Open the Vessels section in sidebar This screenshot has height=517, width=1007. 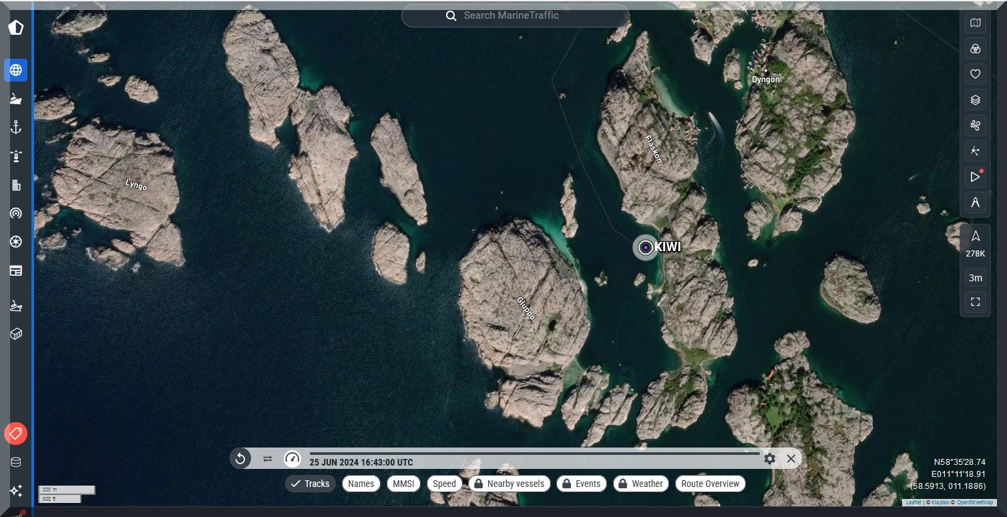16,99
